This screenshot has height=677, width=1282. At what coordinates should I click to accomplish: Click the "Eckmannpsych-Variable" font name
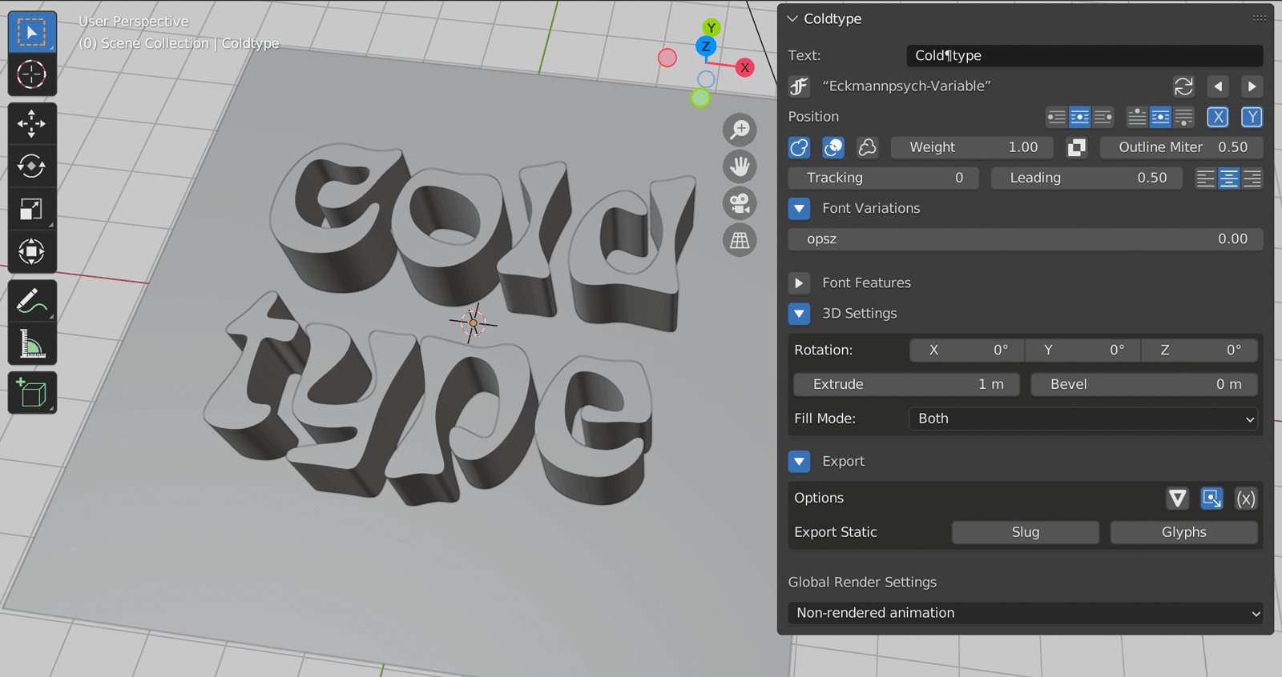pyautogui.click(x=906, y=86)
